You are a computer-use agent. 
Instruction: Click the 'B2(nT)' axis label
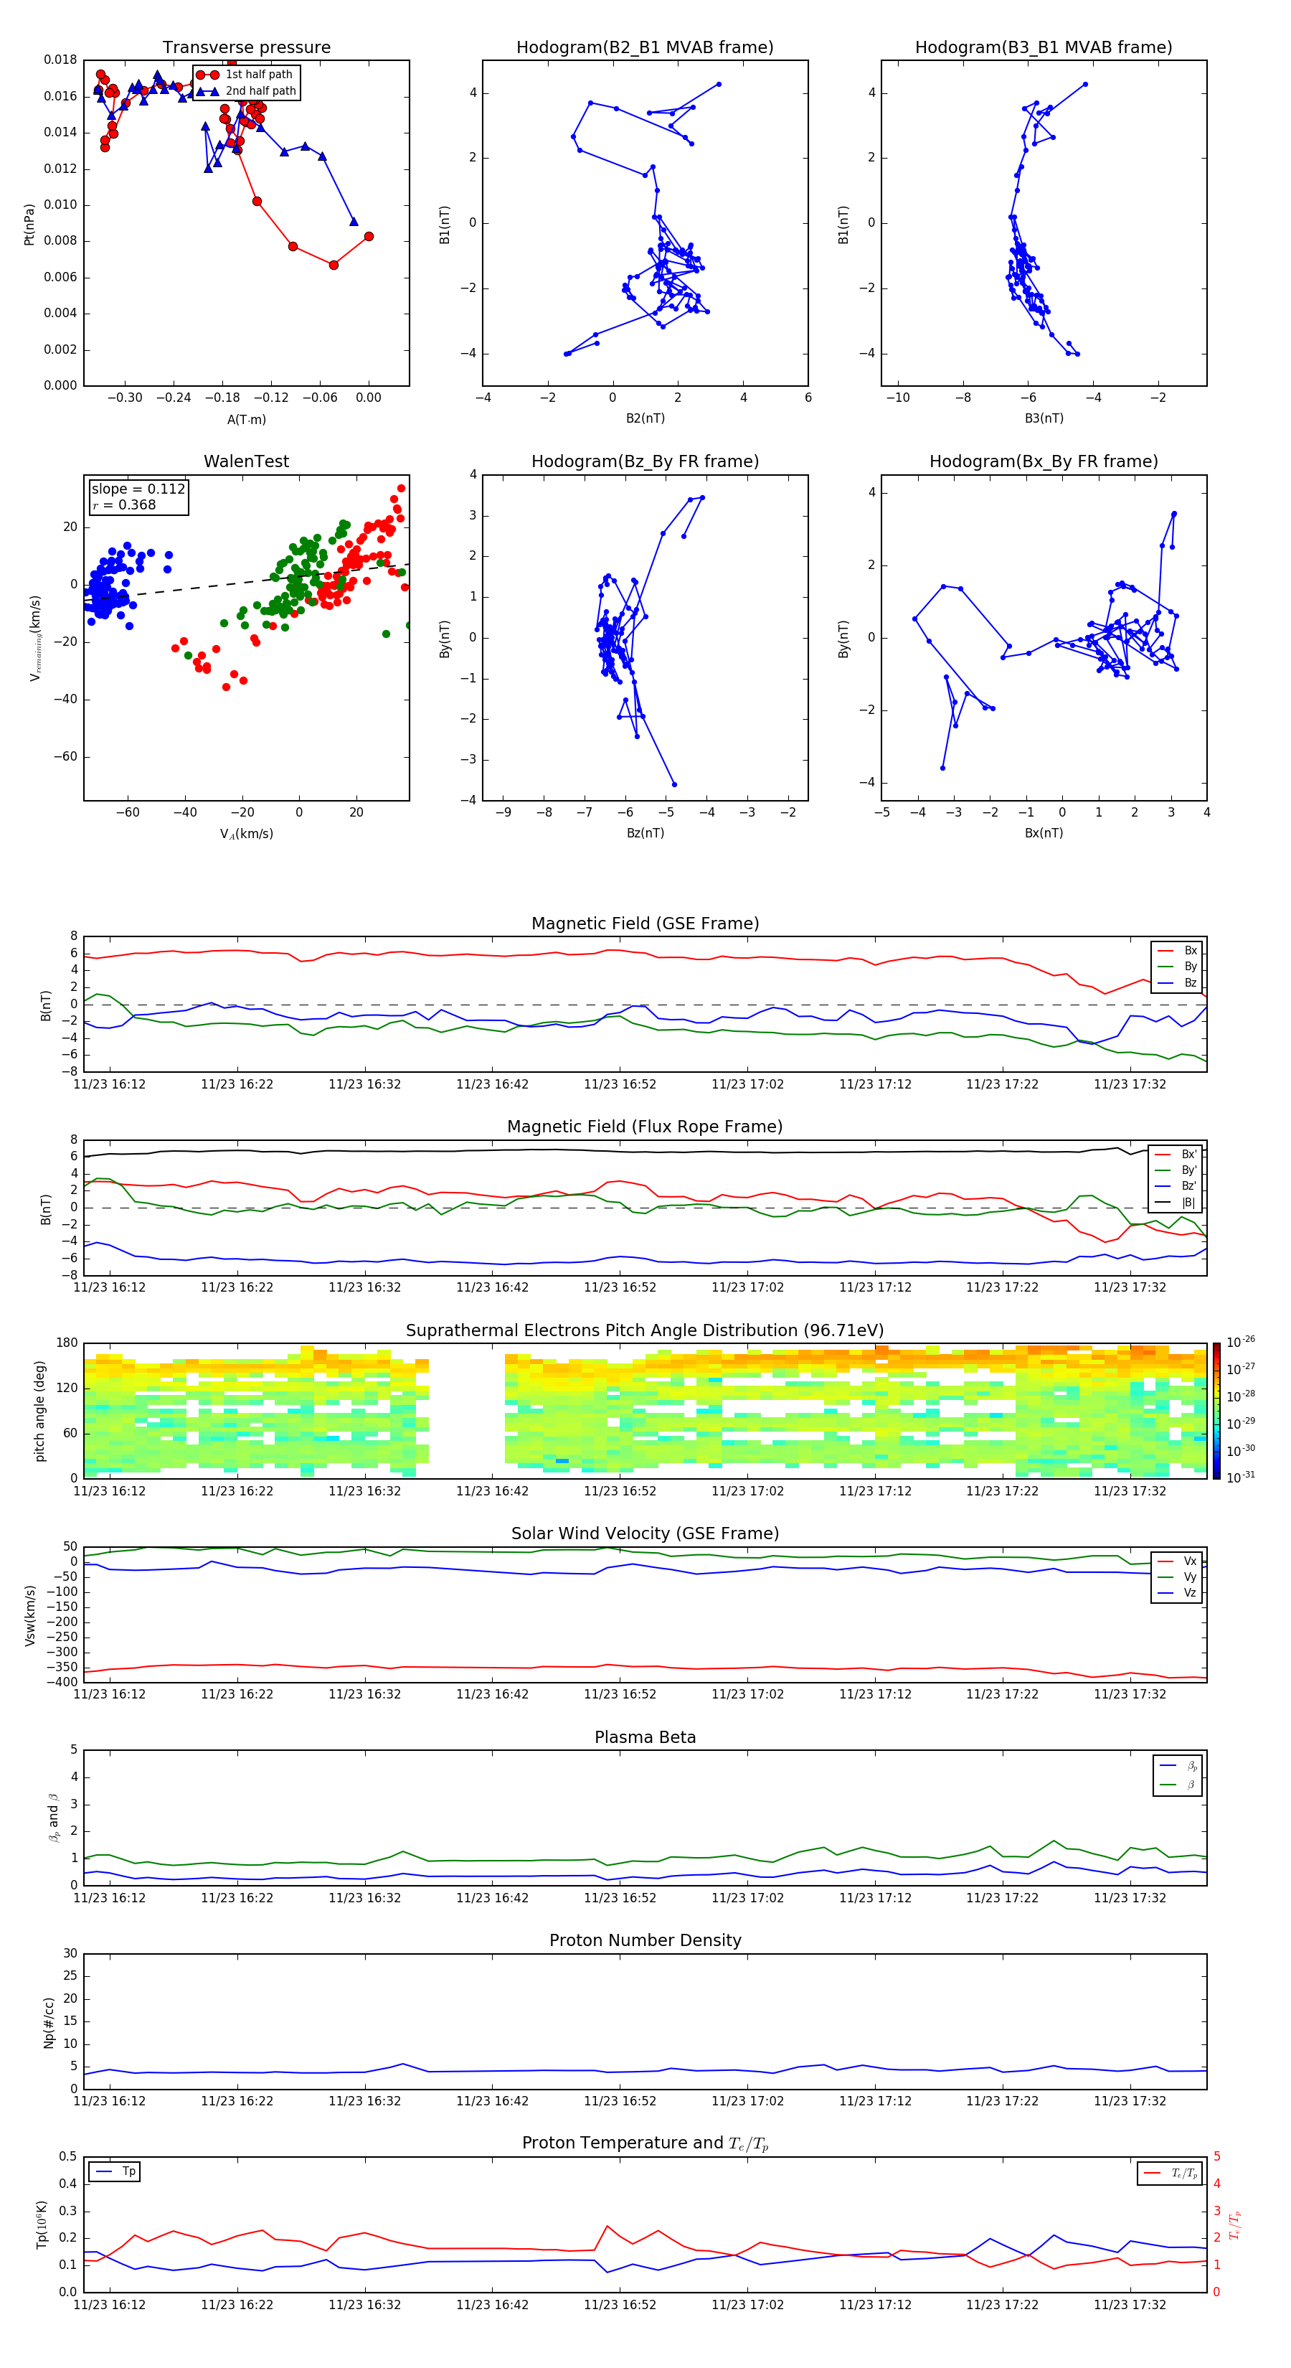645,418
